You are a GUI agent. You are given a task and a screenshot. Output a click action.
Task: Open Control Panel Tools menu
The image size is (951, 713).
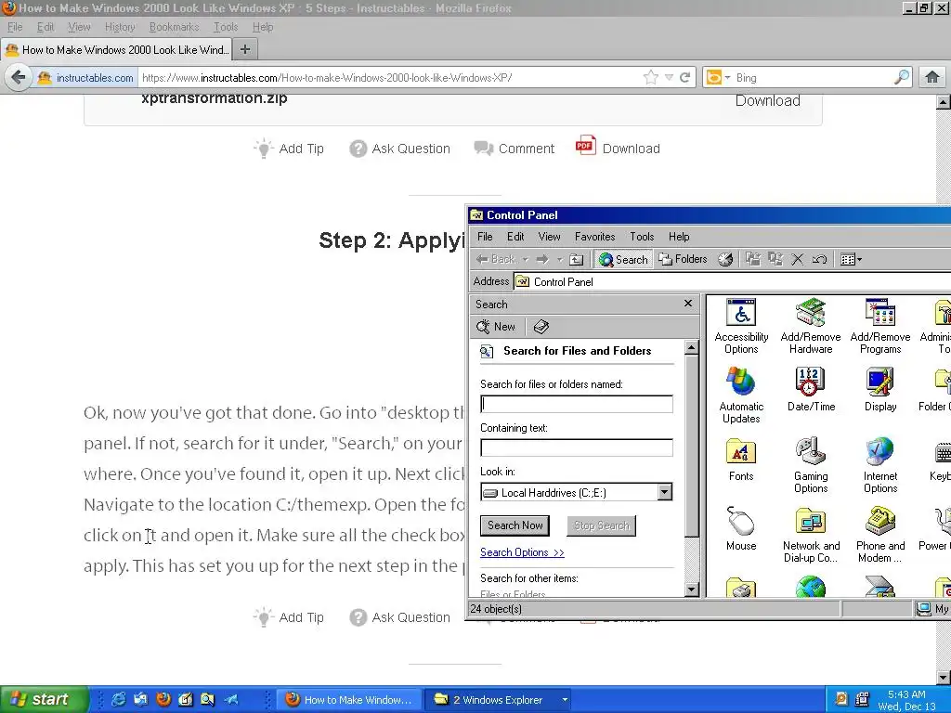tap(642, 237)
